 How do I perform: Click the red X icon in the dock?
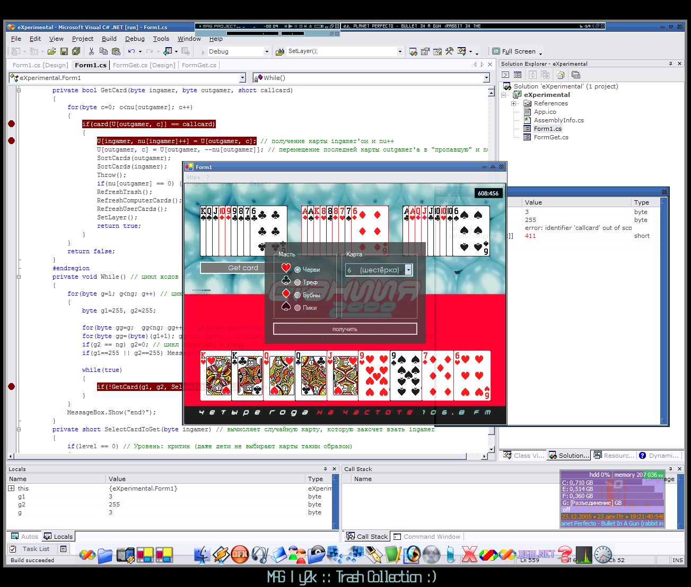469,555
